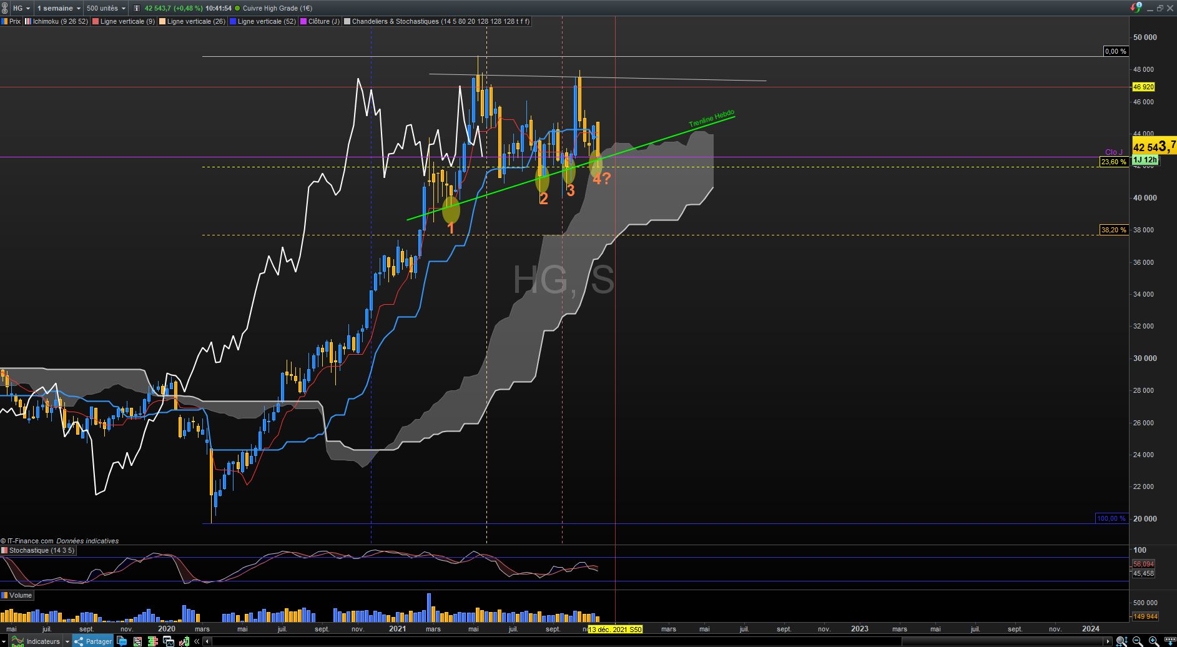Open the multi-chart windows icon

(169, 641)
